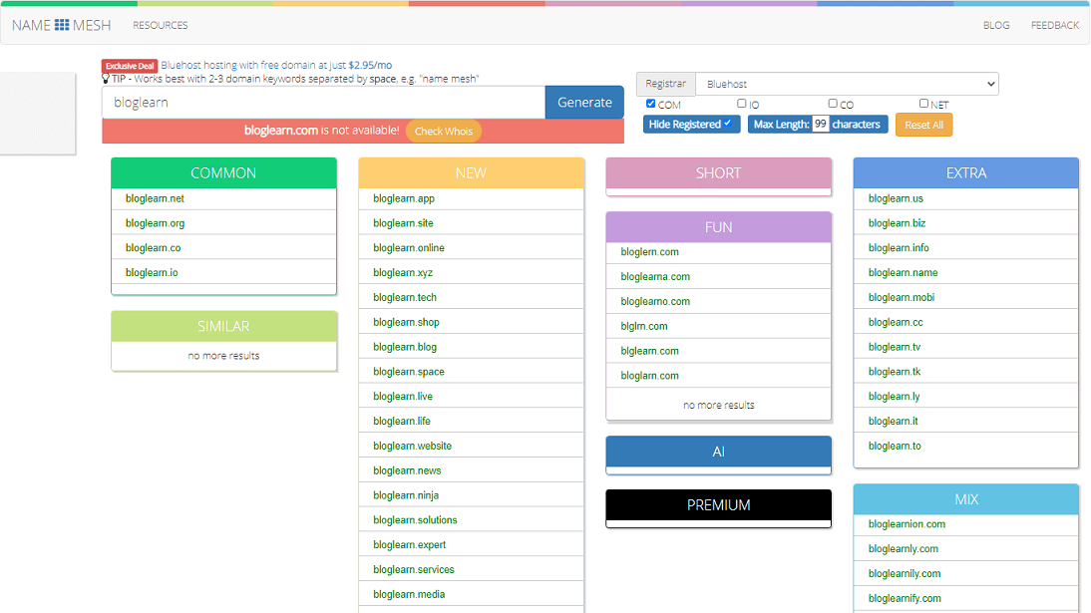The height and width of the screenshot is (613, 1091).
Task: Open bloglearn.co domain result
Action: point(153,248)
